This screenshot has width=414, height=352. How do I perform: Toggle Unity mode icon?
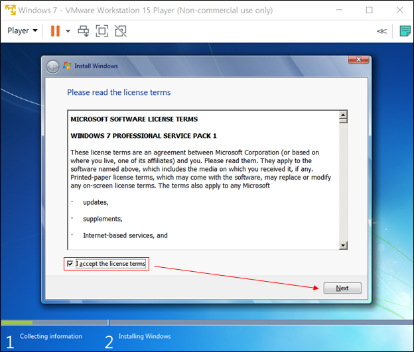click(121, 31)
